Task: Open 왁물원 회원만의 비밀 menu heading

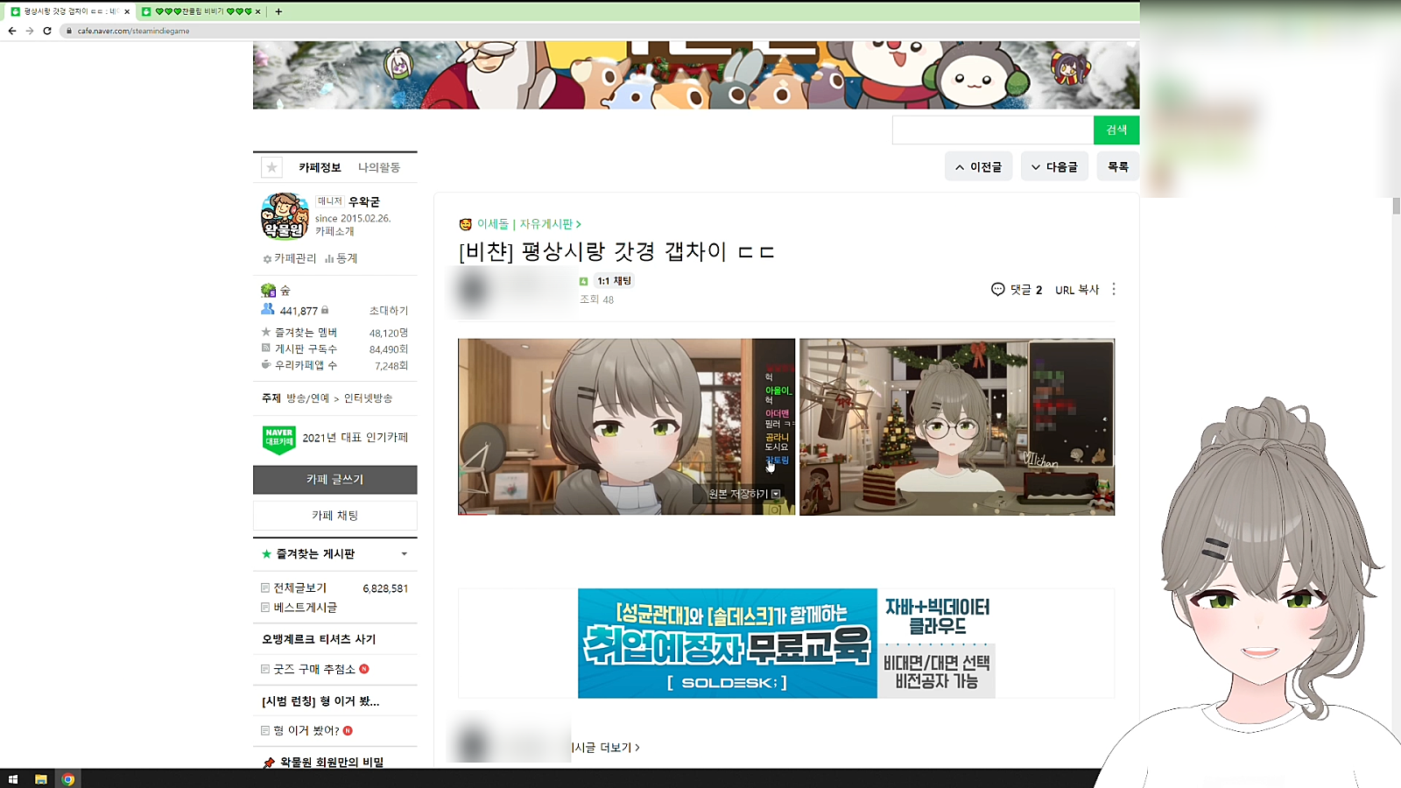Action: click(x=332, y=763)
